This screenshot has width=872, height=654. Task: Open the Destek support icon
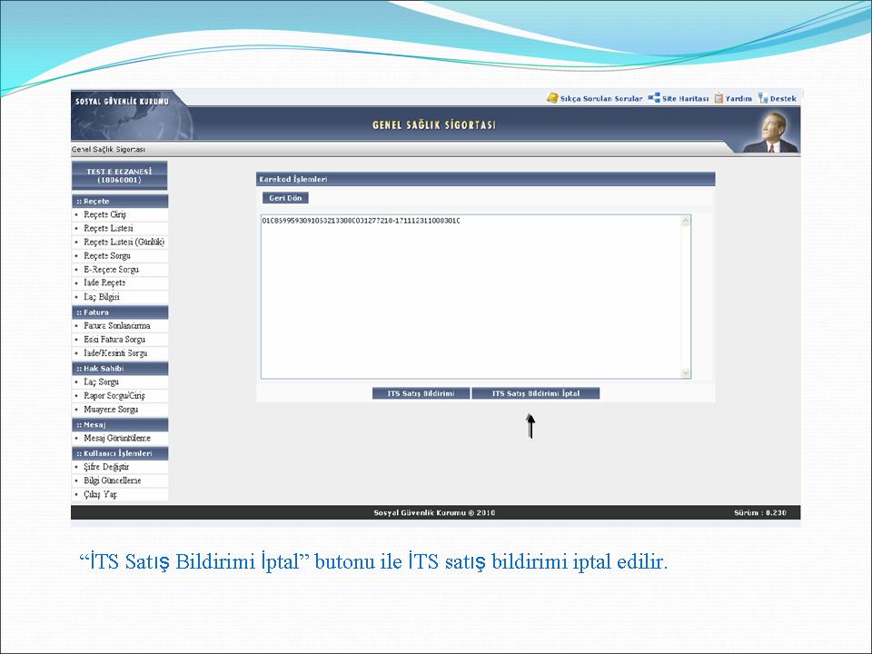(763, 98)
